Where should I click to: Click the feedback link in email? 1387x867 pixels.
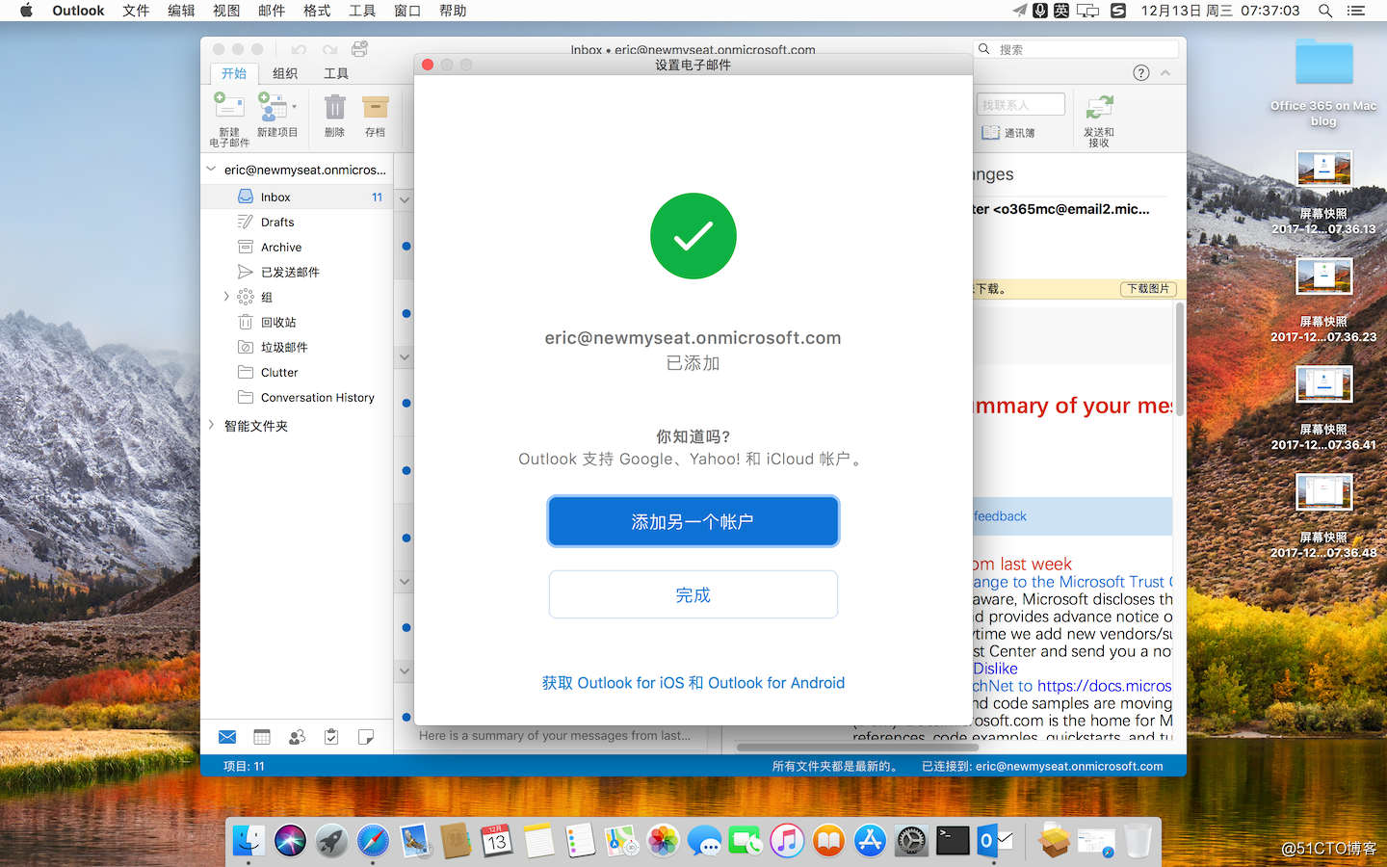click(x=1000, y=516)
